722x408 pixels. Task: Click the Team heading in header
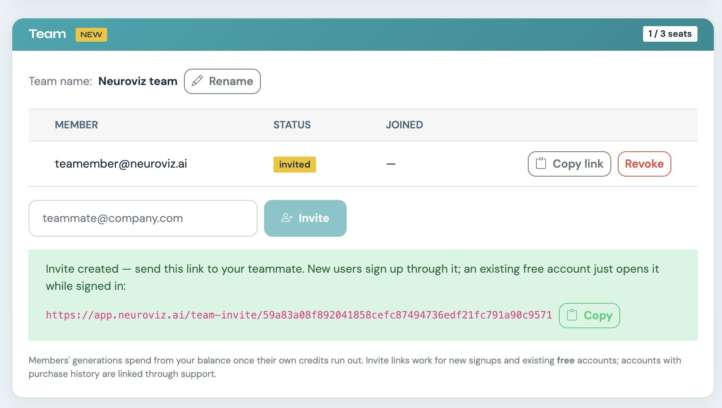(x=47, y=34)
